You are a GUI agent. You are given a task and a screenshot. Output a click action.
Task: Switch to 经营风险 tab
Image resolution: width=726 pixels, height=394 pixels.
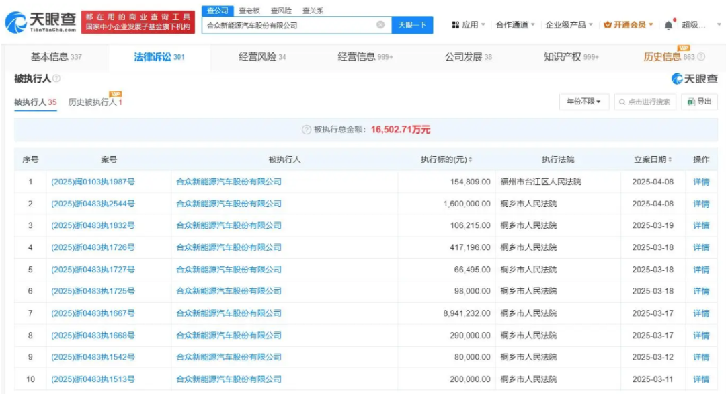click(263, 57)
